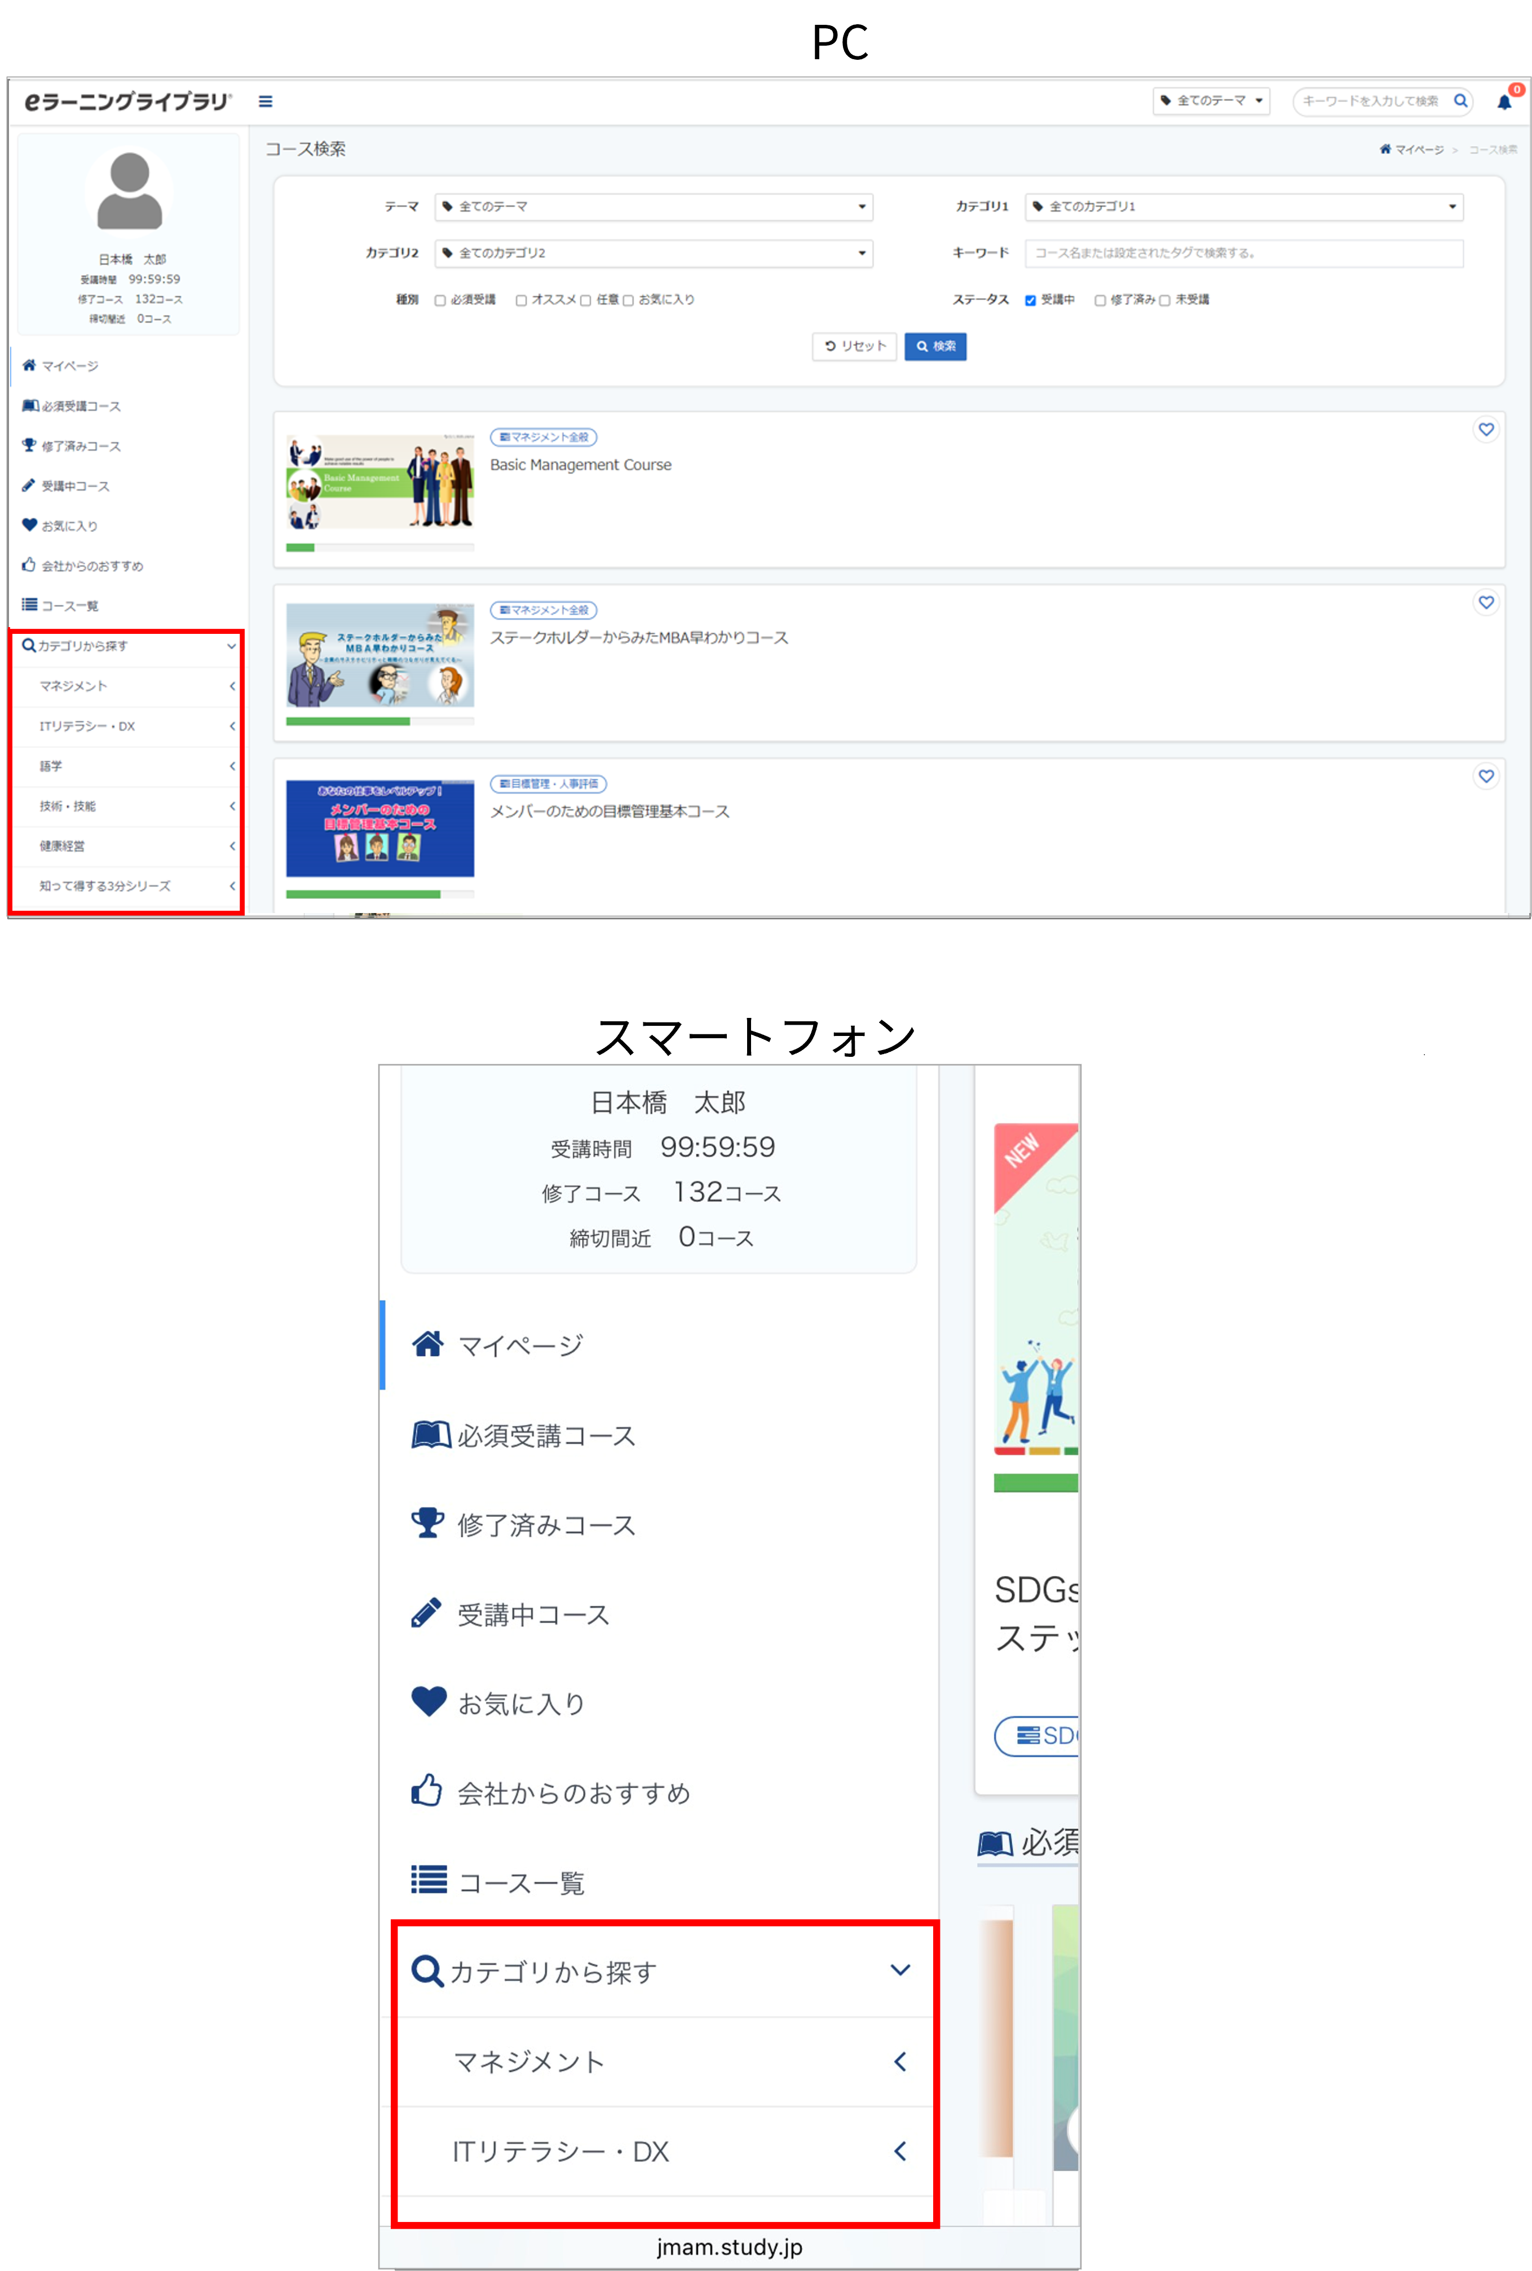1532x2271 pixels.
Task: Open カテゴリ1 dropdown in search form
Action: [1244, 207]
